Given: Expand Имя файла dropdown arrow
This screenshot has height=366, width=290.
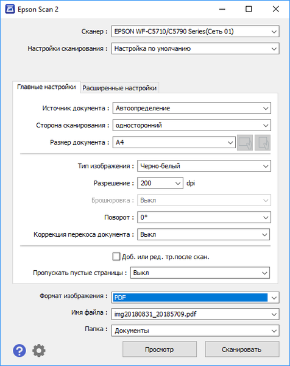Looking at the screenshot, I should pyautogui.click(x=274, y=314).
